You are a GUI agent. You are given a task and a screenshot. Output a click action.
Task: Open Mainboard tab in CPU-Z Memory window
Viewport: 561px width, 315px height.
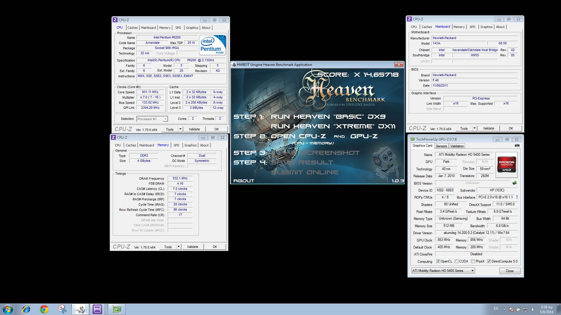pos(147,145)
